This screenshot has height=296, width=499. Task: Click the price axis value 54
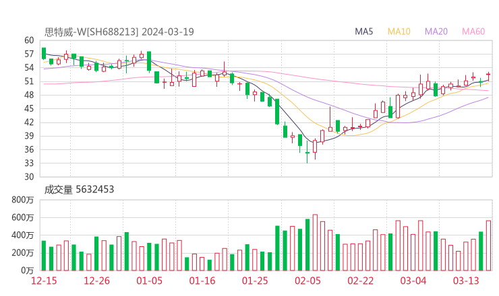click(x=29, y=68)
